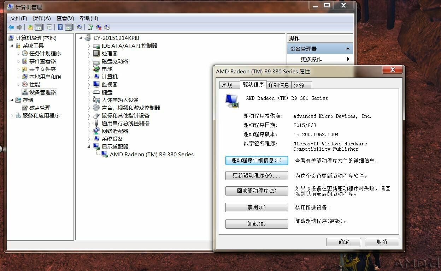Click the 电池 battery icon in device tree
This screenshot has width=441, height=271.
(96, 69)
